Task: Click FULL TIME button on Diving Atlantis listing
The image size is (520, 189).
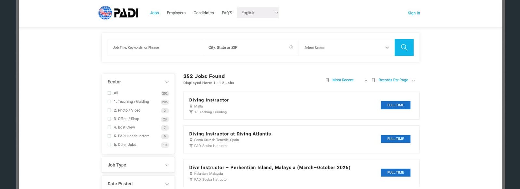Action: [x=396, y=139]
